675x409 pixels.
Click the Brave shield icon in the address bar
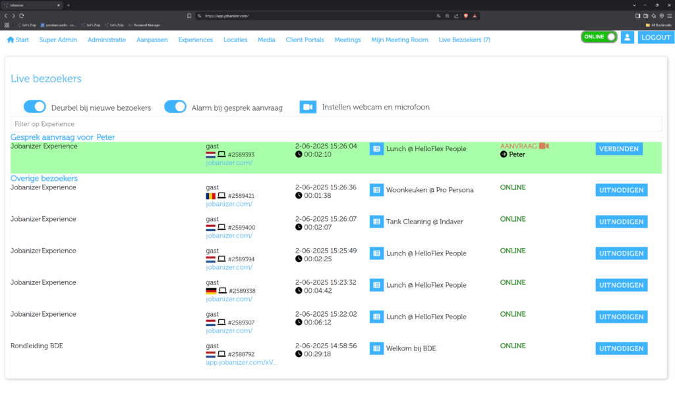(465, 15)
